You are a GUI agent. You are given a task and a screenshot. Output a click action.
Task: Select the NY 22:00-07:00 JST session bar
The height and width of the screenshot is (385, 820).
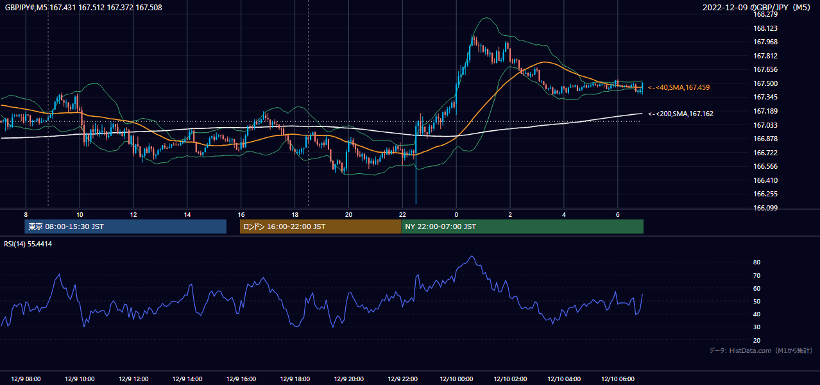pyautogui.click(x=522, y=227)
